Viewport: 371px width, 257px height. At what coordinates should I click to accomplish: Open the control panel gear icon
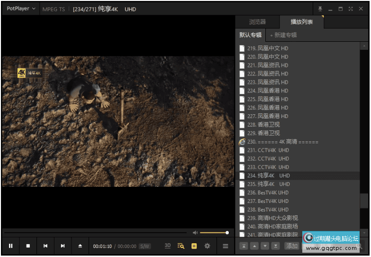tap(207, 246)
